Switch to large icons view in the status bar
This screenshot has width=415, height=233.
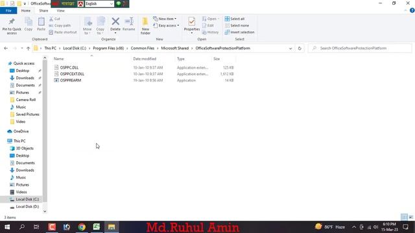[x=410, y=217]
